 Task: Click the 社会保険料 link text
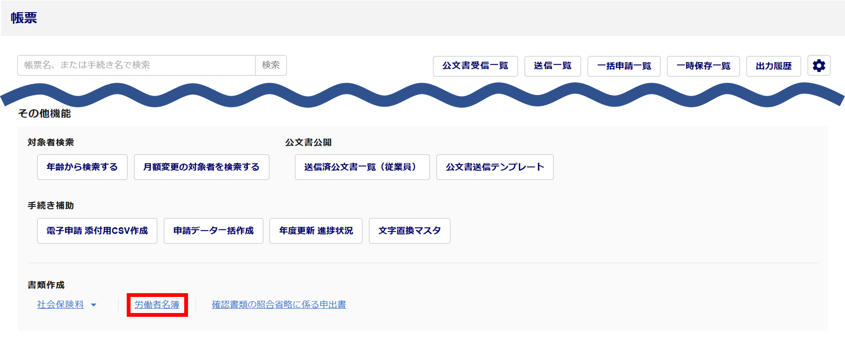(x=60, y=305)
